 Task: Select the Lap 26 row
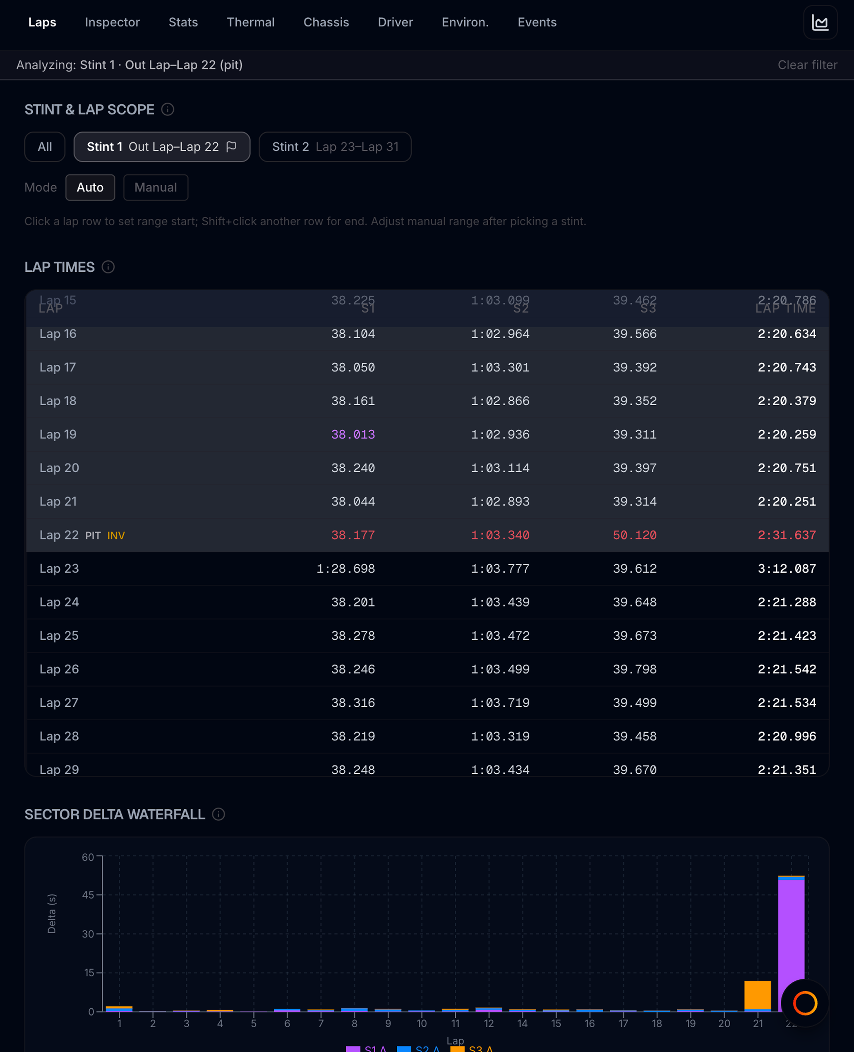pyautogui.click(x=427, y=669)
